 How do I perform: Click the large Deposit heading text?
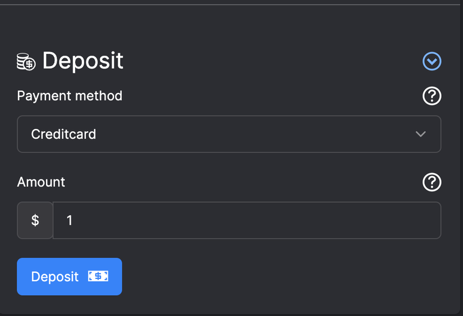coord(83,61)
